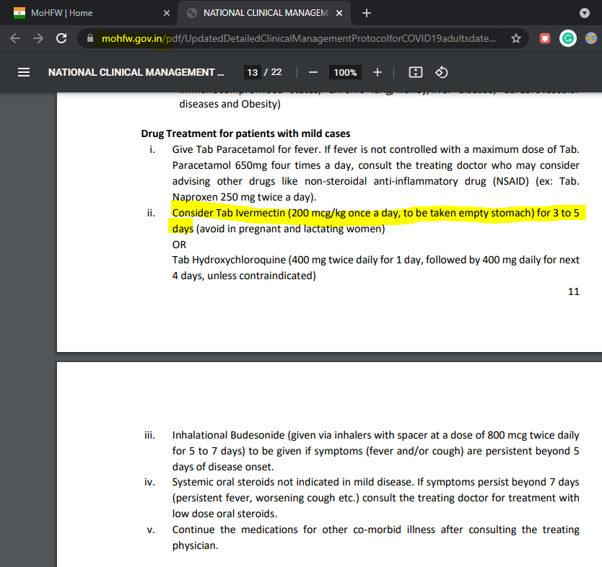Click the highlighted text 'Consider Tab Ivermectin'
Viewport: 602px width, 567px height.
[229, 213]
